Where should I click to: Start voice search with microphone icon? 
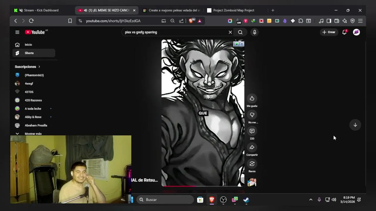tap(255, 32)
